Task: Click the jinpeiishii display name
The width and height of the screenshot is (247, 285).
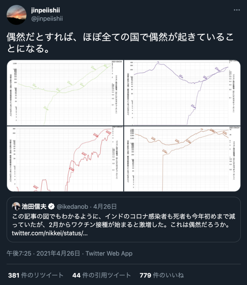Action: point(46,10)
